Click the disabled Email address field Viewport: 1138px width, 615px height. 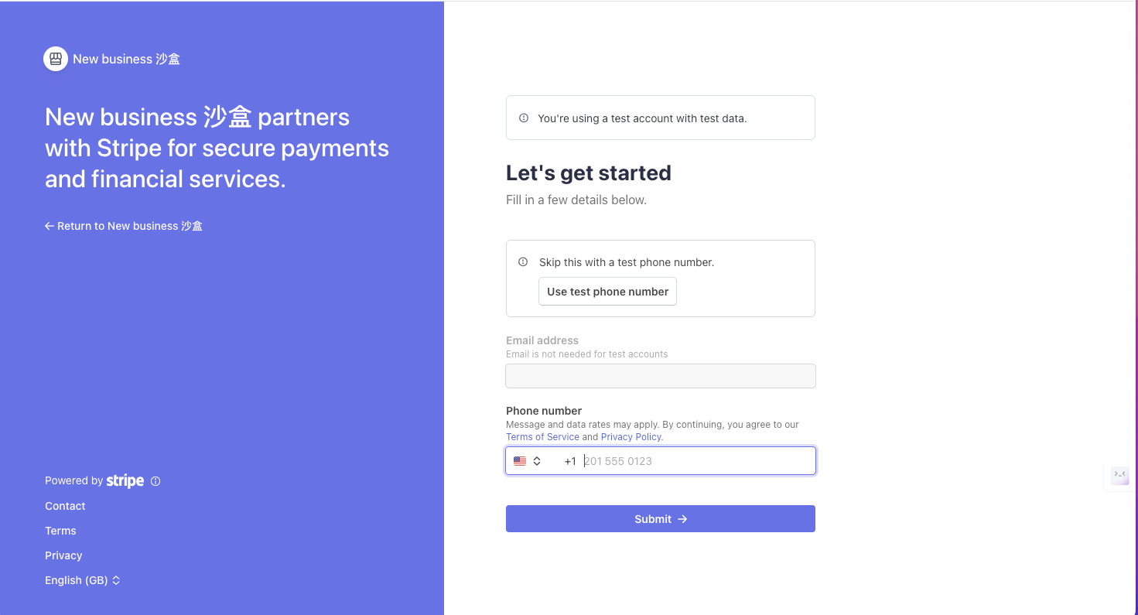click(x=661, y=376)
